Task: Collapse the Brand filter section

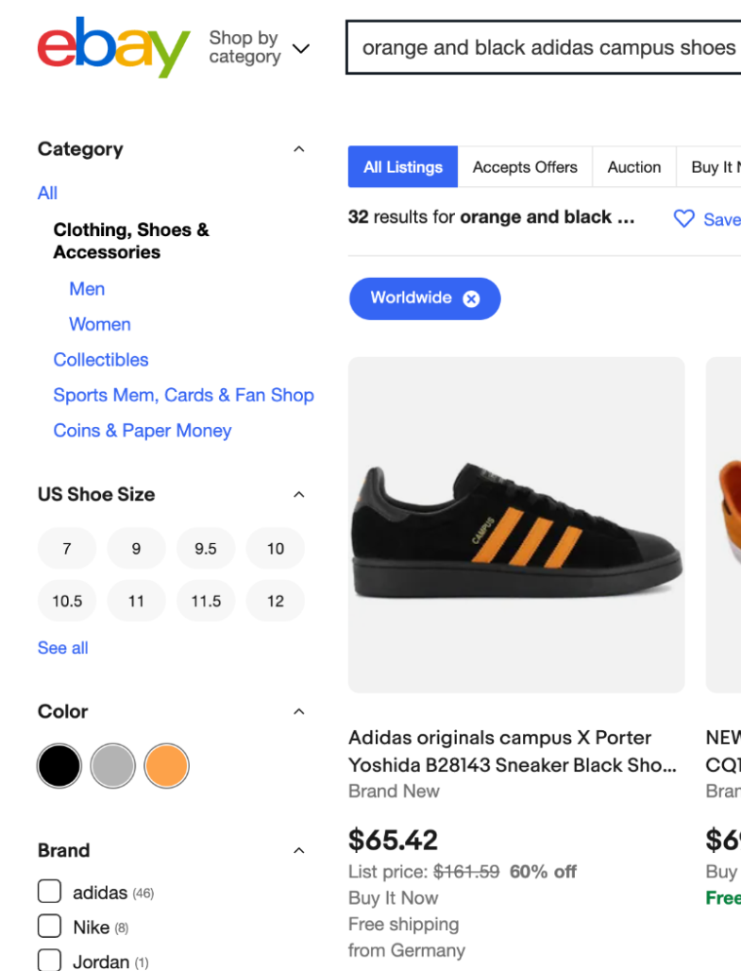Action: click(x=299, y=850)
